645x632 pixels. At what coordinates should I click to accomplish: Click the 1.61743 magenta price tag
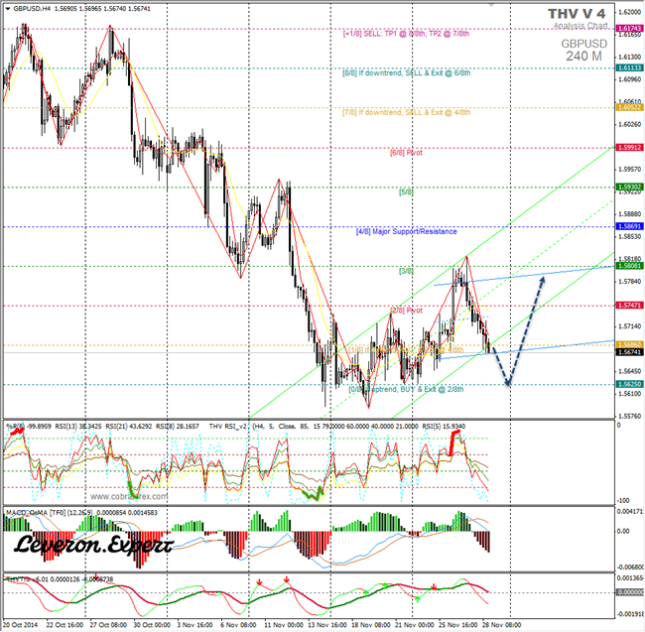click(626, 30)
